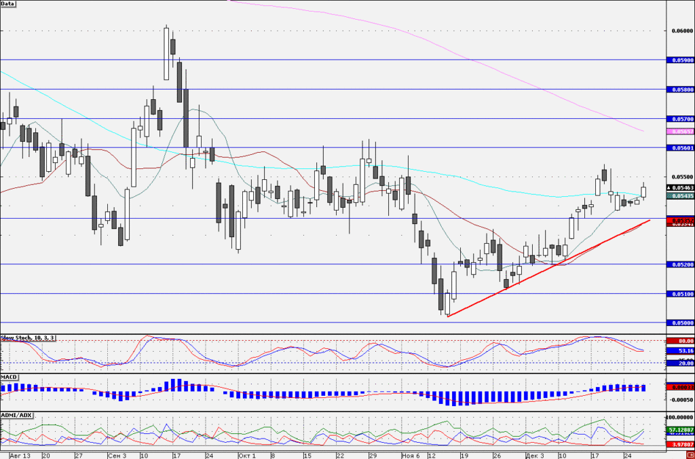
Task: Click the red 80.00 stochastic level tag
Action: 680,341
